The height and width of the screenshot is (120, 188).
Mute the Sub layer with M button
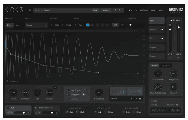coord(11,113)
